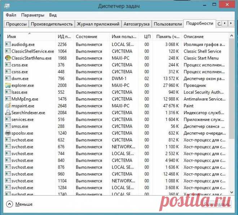This screenshot has height=215, width=238.
Task: Click the spoolsv.exe printer icon
Action: (8, 133)
